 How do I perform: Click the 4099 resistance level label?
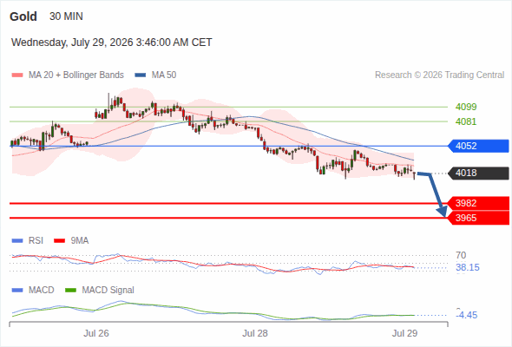466,107
